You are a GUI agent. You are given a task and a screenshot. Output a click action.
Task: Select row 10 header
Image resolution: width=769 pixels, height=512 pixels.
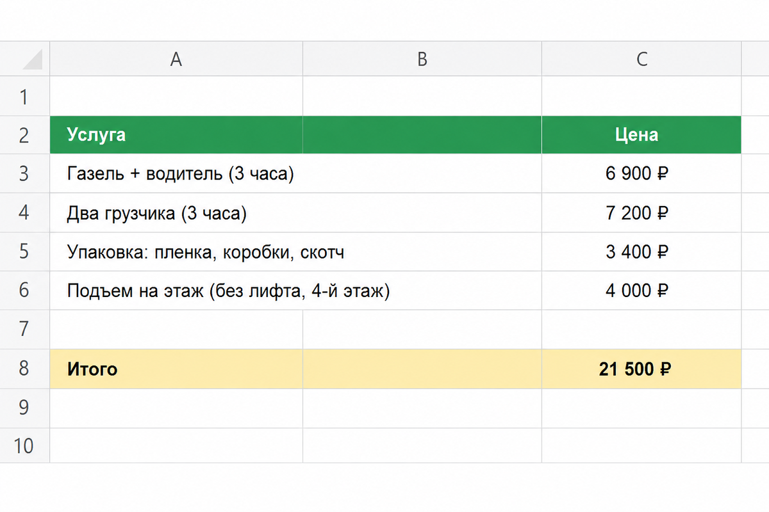pos(24,445)
